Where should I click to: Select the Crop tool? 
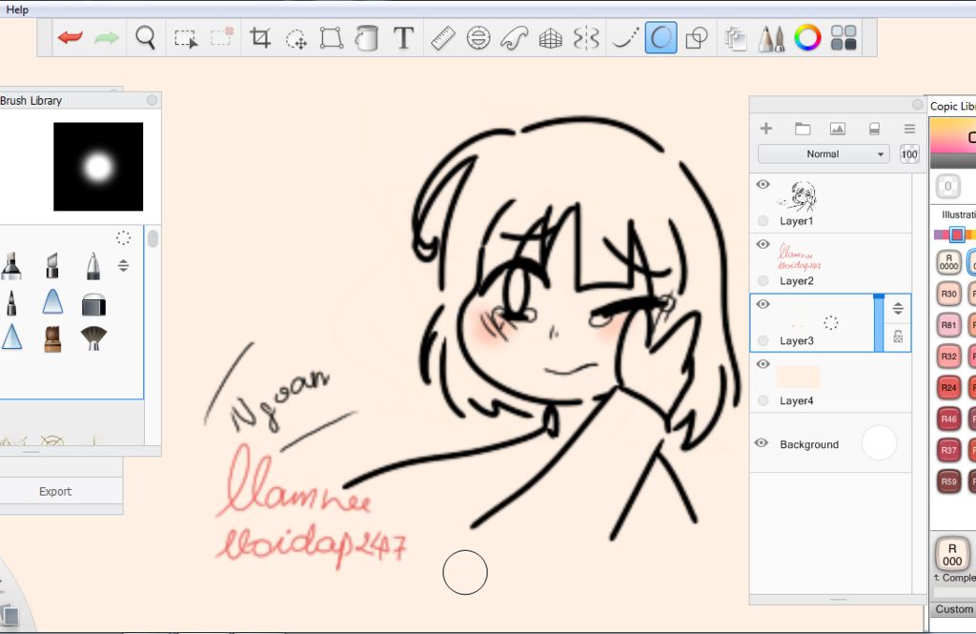[x=260, y=38]
